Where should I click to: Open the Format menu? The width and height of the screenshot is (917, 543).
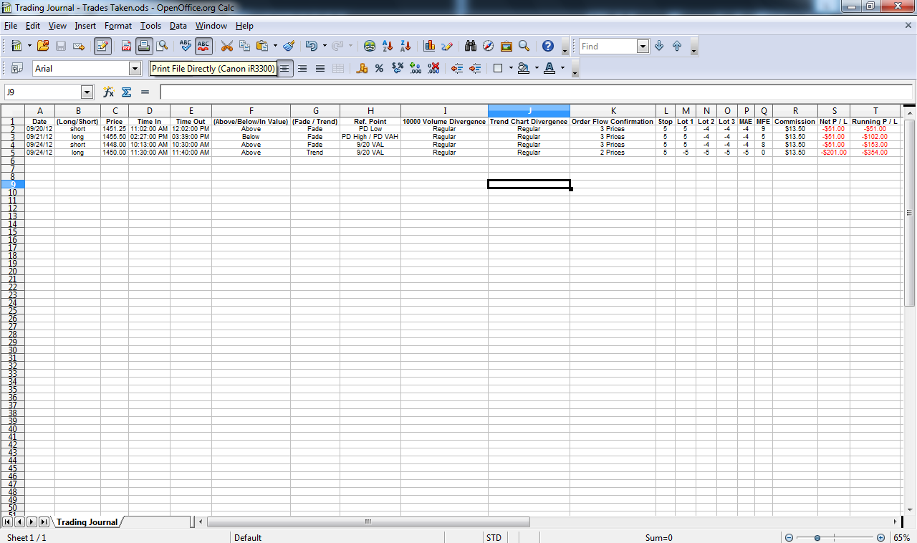pyautogui.click(x=118, y=26)
